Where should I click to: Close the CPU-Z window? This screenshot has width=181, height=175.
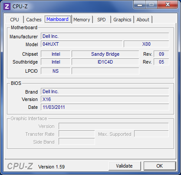[168, 5]
